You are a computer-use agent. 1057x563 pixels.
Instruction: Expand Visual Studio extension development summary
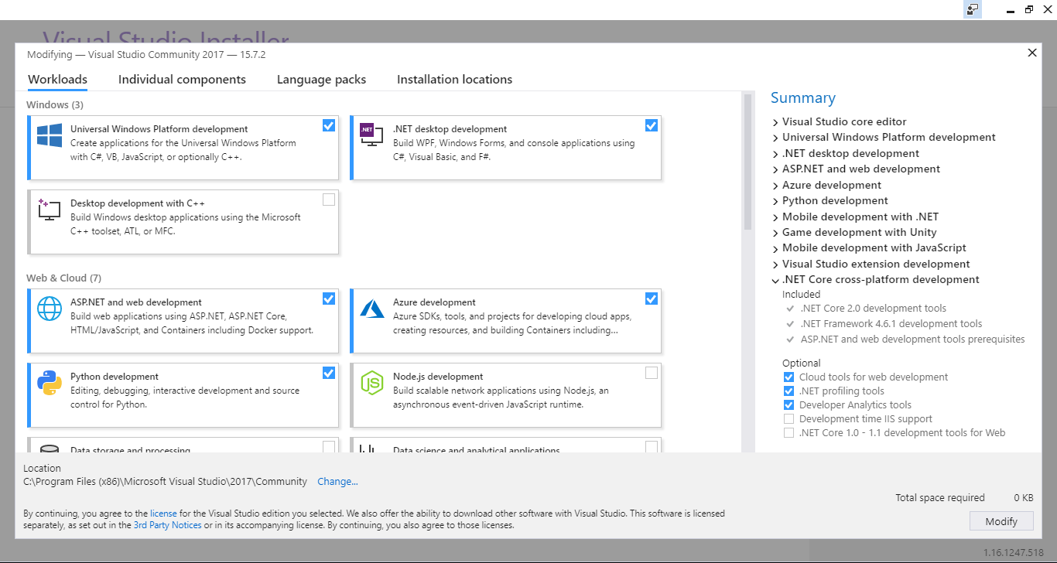click(x=775, y=264)
